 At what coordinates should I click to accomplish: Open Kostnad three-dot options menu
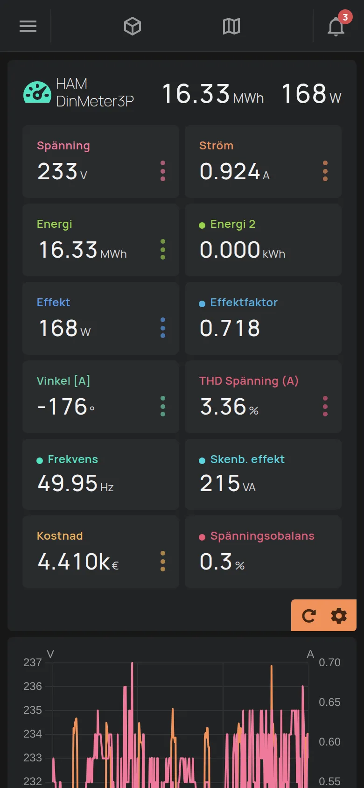point(163,561)
